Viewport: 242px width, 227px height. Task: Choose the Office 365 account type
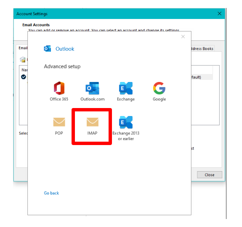(59, 91)
